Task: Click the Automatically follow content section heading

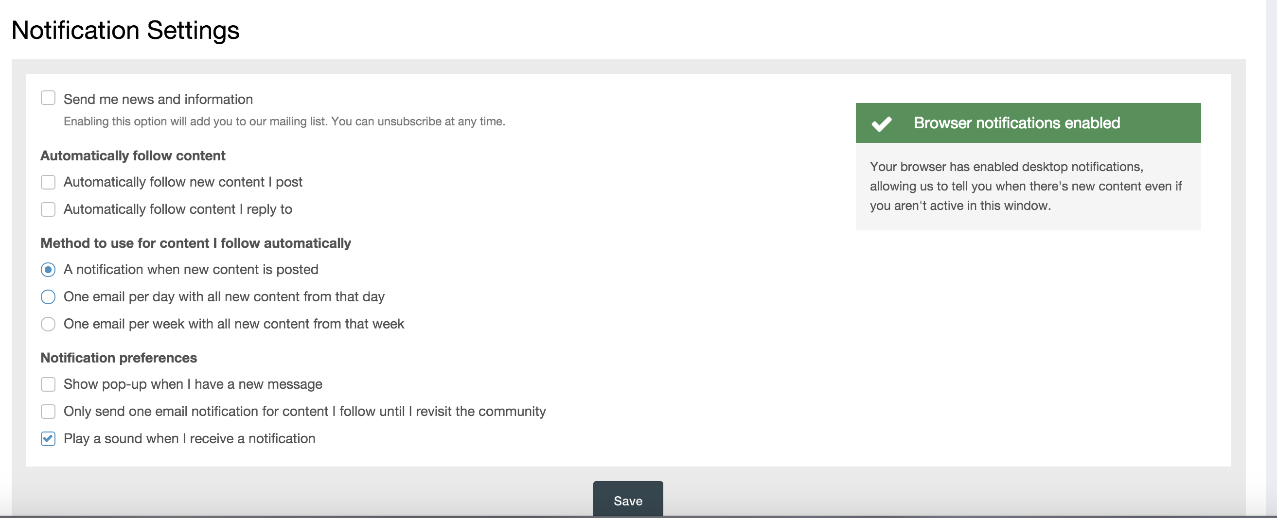Action: 133,155
